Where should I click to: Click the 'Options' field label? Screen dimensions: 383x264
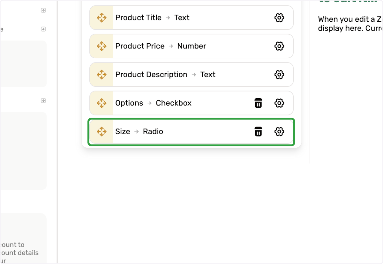[129, 103]
